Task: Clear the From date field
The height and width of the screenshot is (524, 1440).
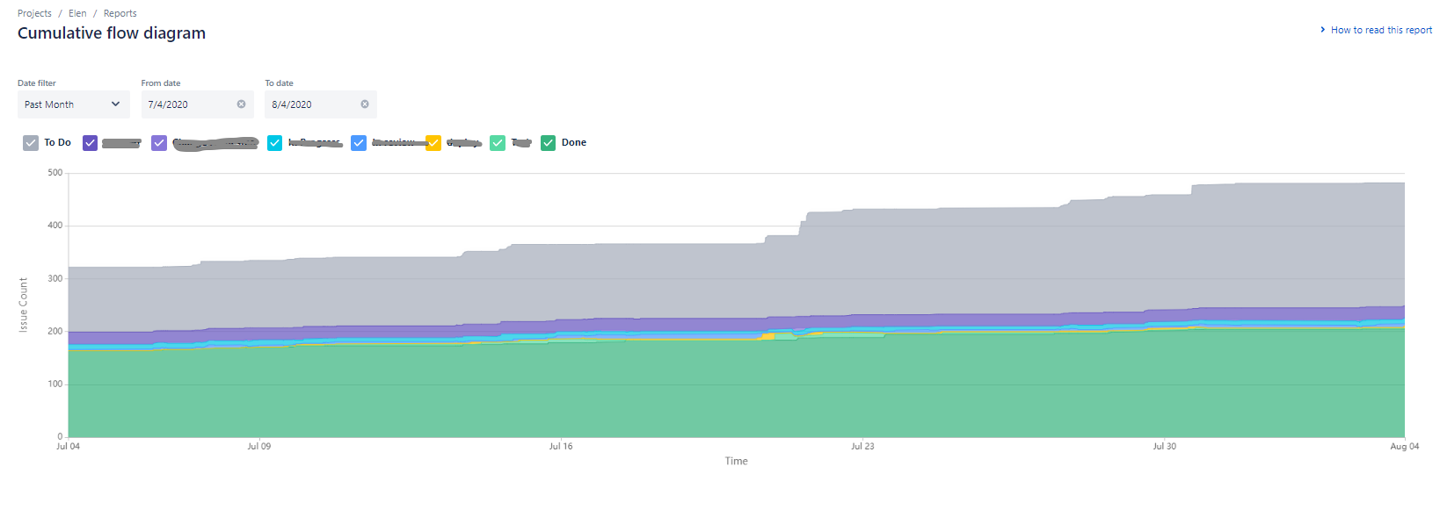Action: [x=241, y=104]
